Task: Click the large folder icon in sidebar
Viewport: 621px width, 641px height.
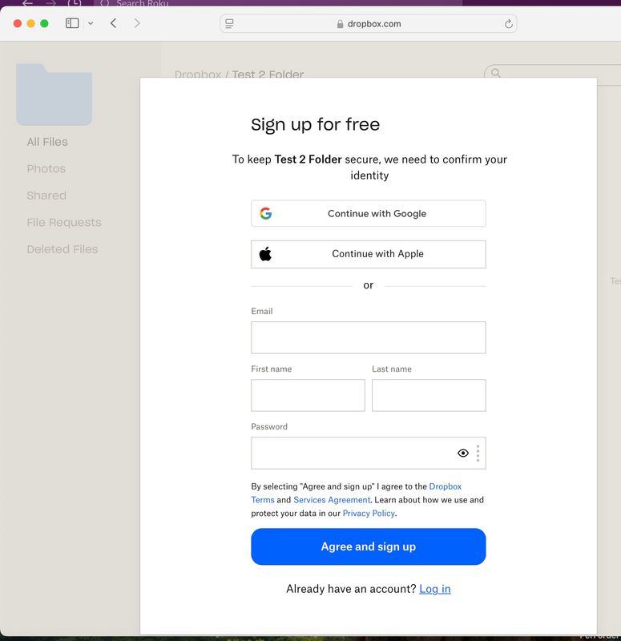Action: tap(54, 95)
